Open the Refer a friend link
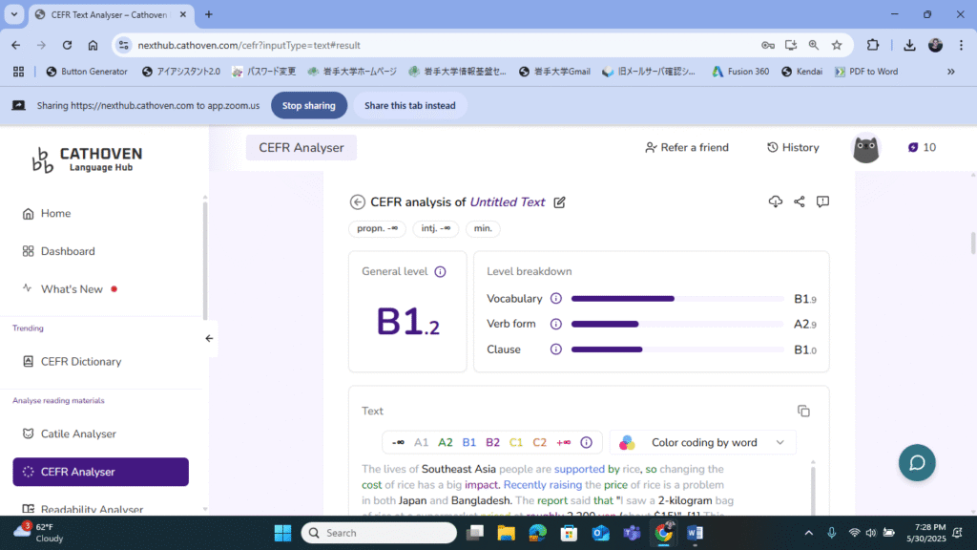 [686, 147]
